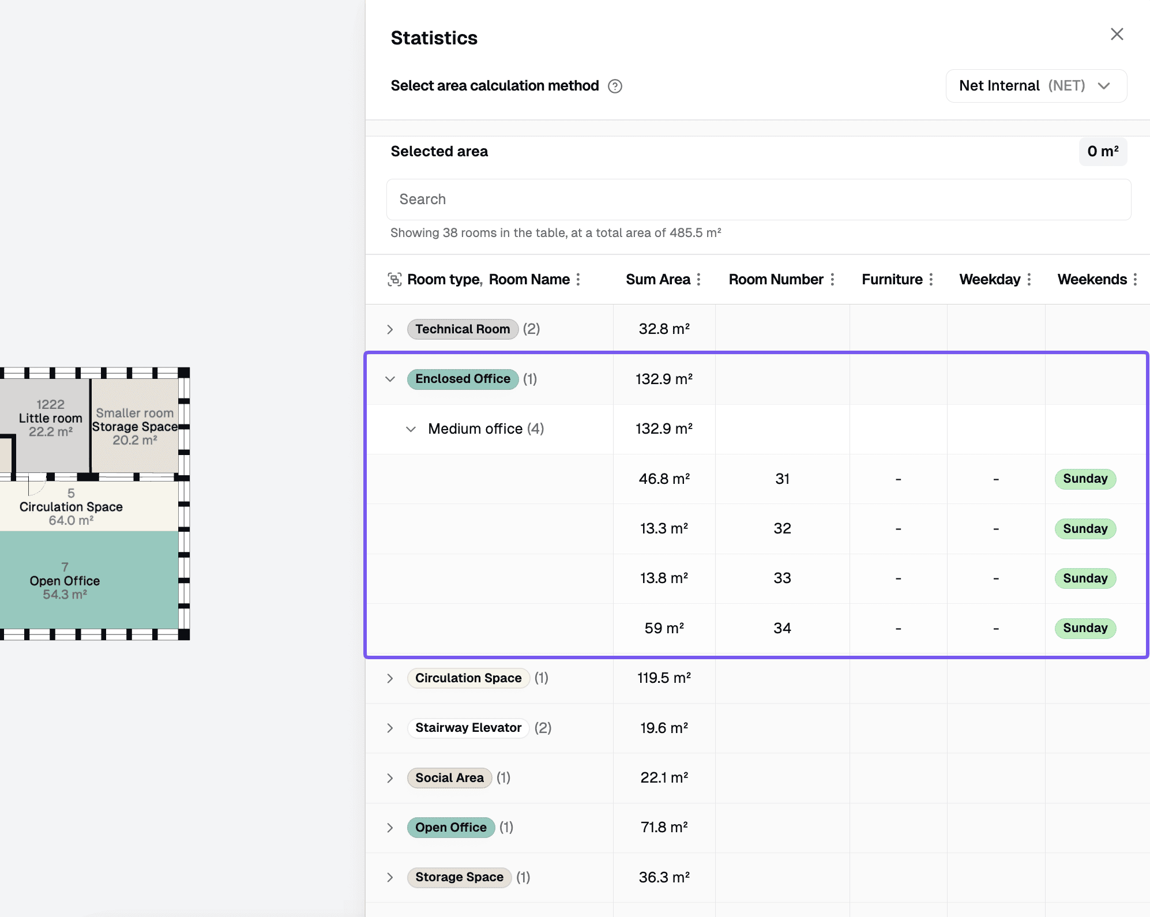Collapse the Medium office subgroup

click(x=411, y=429)
